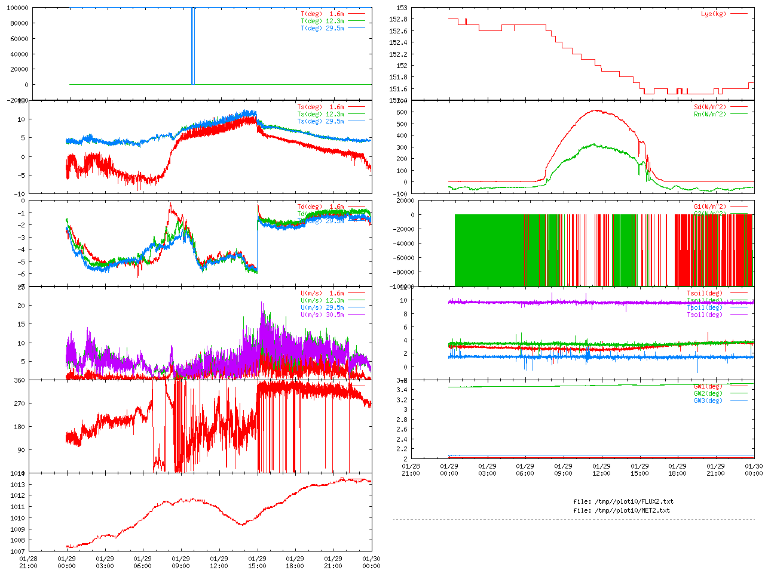Pick the 'U(m/s) 1.6m' legend text
765x573 pixels.
tap(322, 293)
